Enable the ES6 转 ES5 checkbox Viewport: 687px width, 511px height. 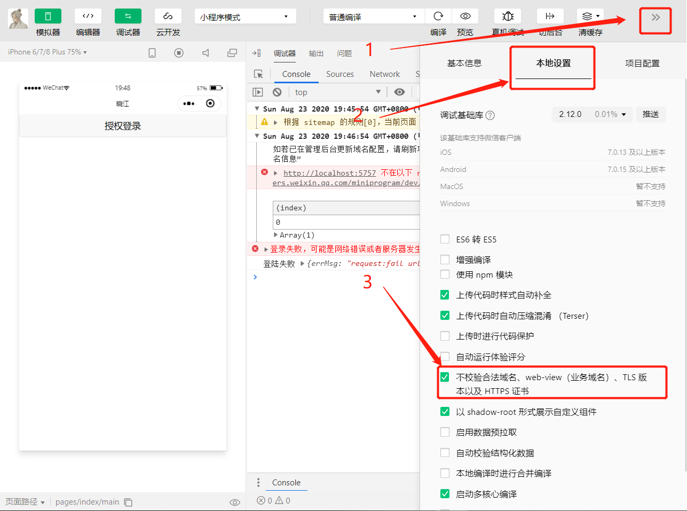pyautogui.click(x=445, y=239)
